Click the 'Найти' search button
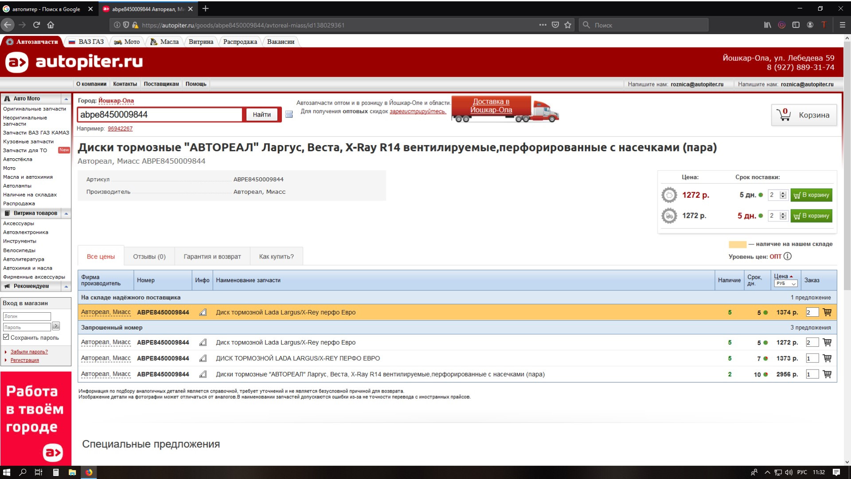 261,114
